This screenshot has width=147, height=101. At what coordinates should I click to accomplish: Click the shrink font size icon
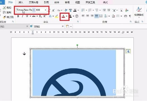[53, 10]
